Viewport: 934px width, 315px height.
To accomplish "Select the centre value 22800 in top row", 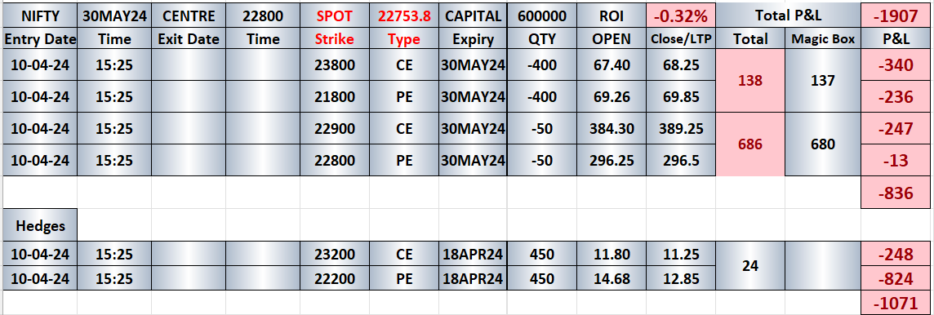I will pos(263,16).
